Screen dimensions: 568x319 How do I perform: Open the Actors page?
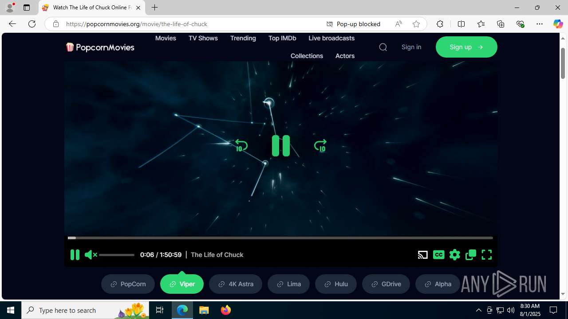(x=345, y=56)
